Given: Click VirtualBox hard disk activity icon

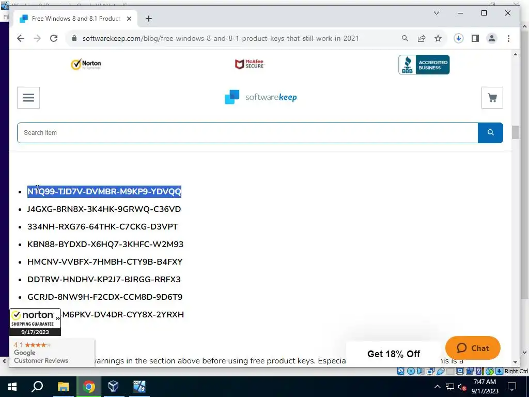Looking at the screenshot, I should coord(401,371).
